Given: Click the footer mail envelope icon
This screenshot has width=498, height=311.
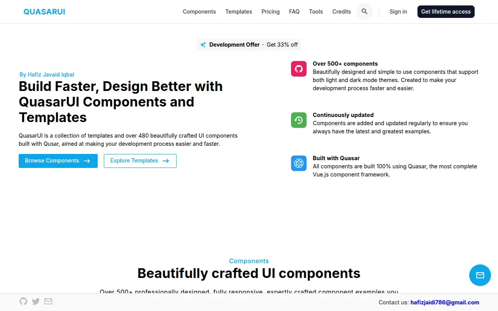Looking at the screenshot, I should [x=48, y=301].
